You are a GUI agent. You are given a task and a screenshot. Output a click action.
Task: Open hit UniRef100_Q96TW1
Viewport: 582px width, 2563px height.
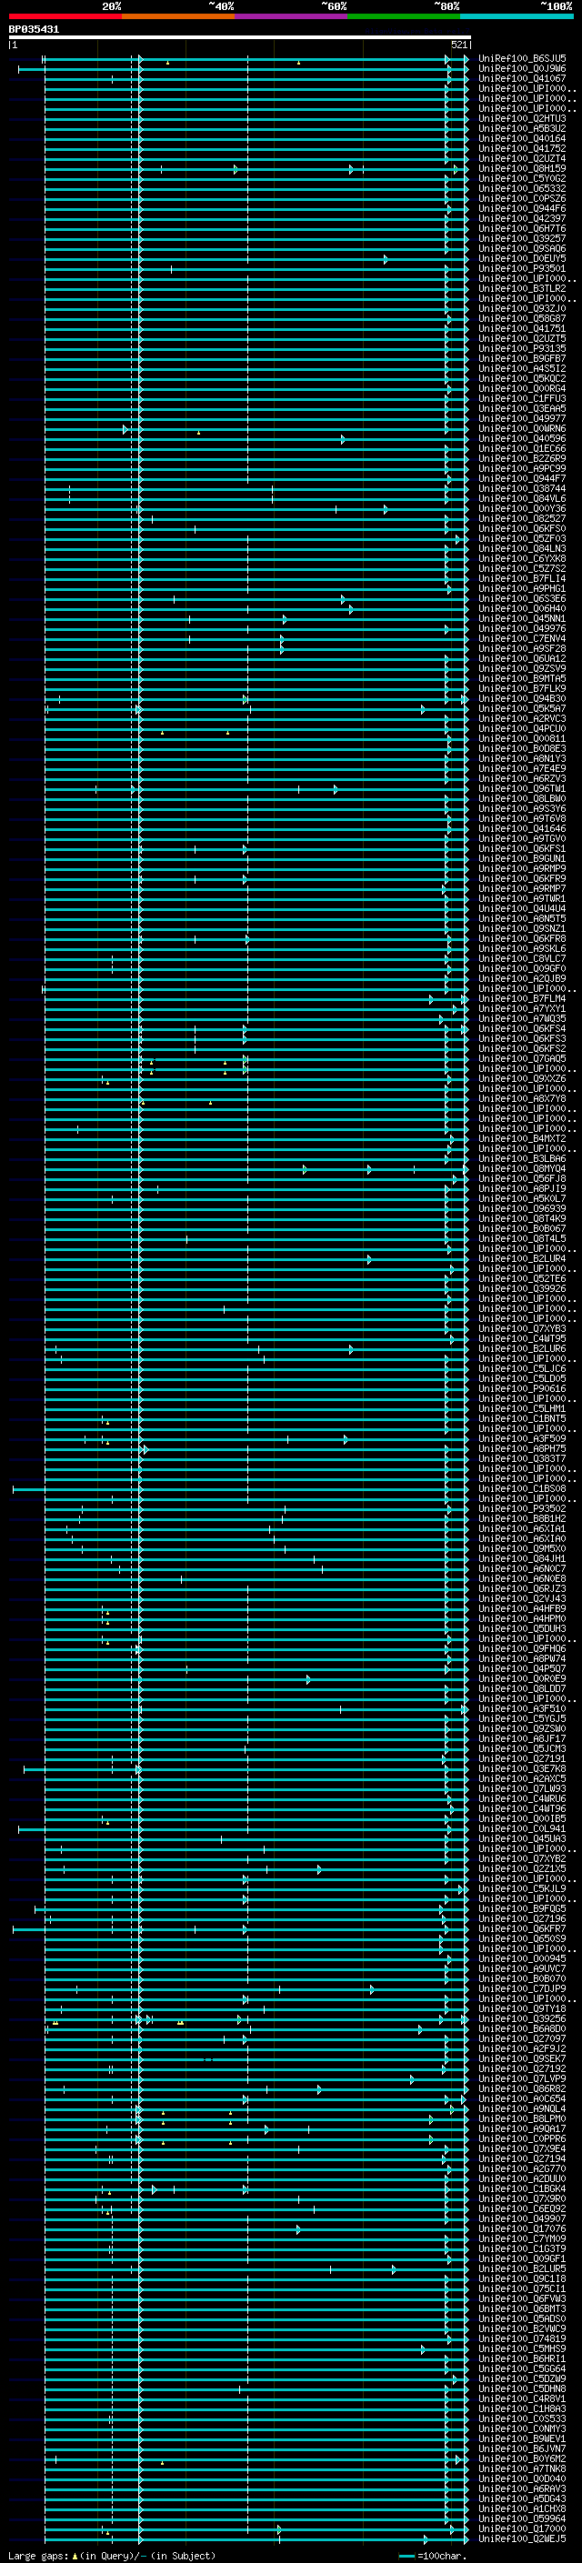pyautogui.click(x=522, y=789)
